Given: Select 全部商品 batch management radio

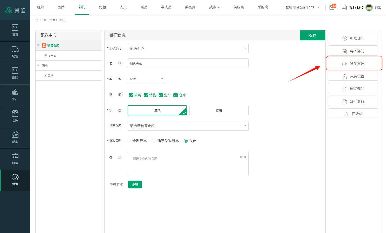Looking at the screenshot, I should click(129, 141).
